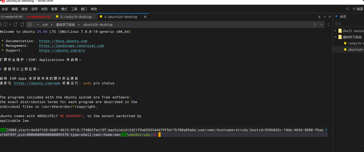364x152 pixels.
Task: Click the A font icon on tab bar
Action: (319, 17)
